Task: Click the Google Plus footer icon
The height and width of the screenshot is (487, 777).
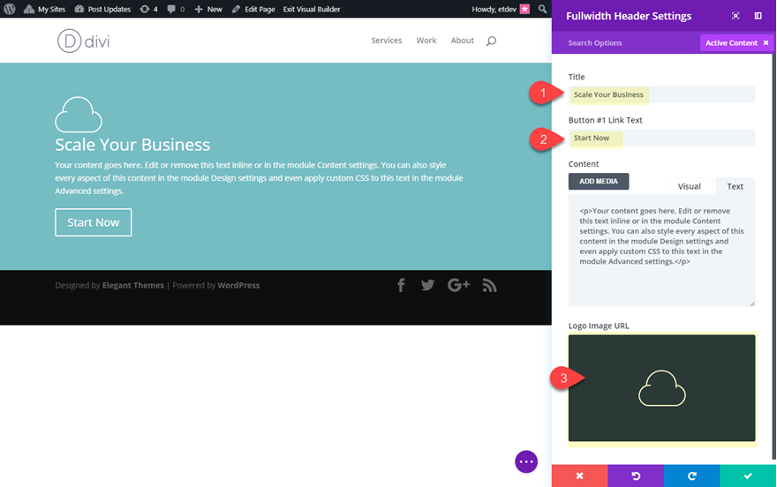Action: point(458,285)
